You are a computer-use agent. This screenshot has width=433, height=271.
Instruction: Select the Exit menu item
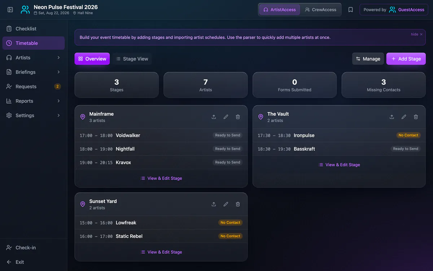(34, 262)
